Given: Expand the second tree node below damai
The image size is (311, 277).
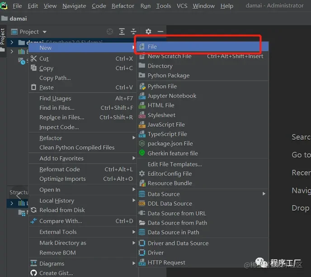Looking at the screenshot, I should point(12,52).
